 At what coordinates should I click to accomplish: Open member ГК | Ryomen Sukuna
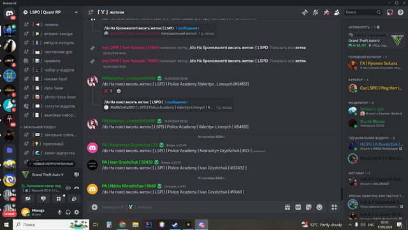pos(375,65)
